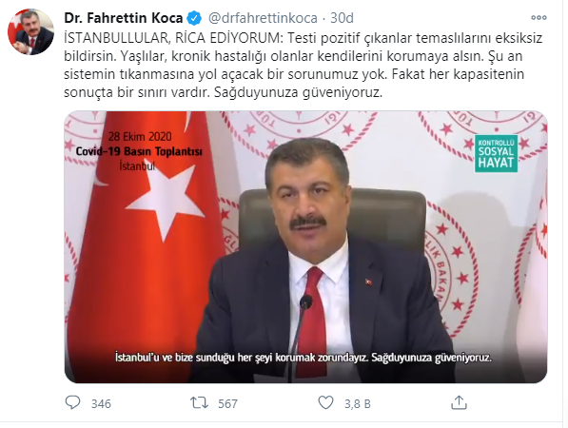The image size is (568, 428).
Task: Click the '28 Ekim 2020' overlay caption
Action: click(x=140, y=137)
